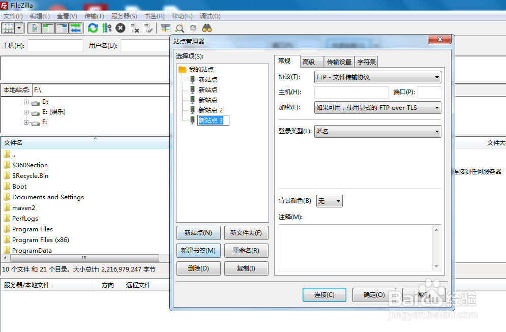Open 传输(T) menu
Viewport: 506px width, 332px height.
[x=94, y=16]
